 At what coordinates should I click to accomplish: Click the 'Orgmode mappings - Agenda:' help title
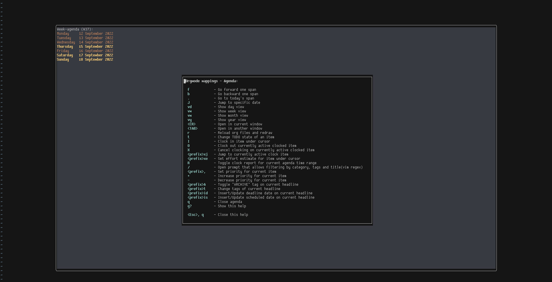pos(212,81)
